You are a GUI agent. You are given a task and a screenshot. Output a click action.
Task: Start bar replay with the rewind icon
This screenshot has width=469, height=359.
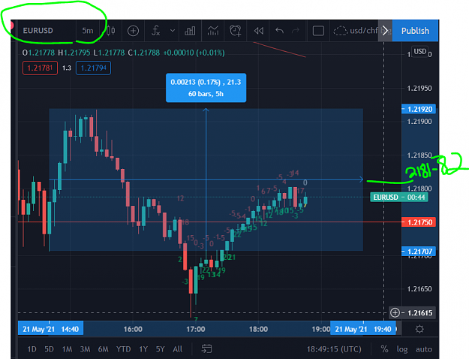tap(258, 31)
